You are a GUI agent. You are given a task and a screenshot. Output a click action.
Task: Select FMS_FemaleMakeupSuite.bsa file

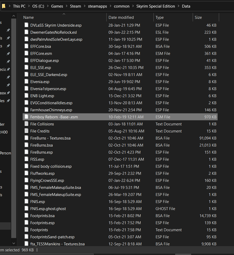(56, 188)
